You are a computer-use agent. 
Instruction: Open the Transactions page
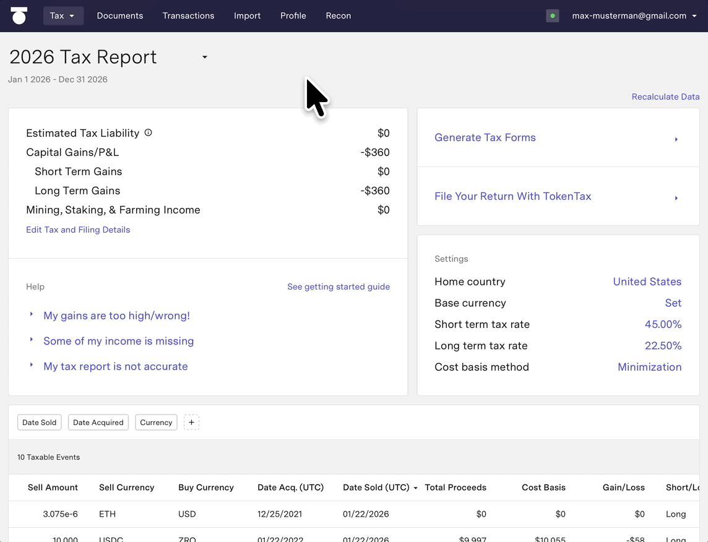pos(188,16)
